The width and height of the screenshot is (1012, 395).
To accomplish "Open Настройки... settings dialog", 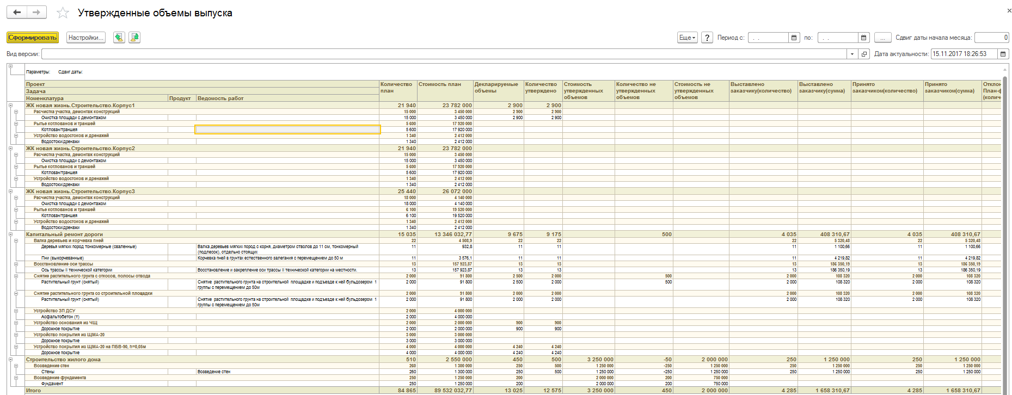I will [85, 38].
